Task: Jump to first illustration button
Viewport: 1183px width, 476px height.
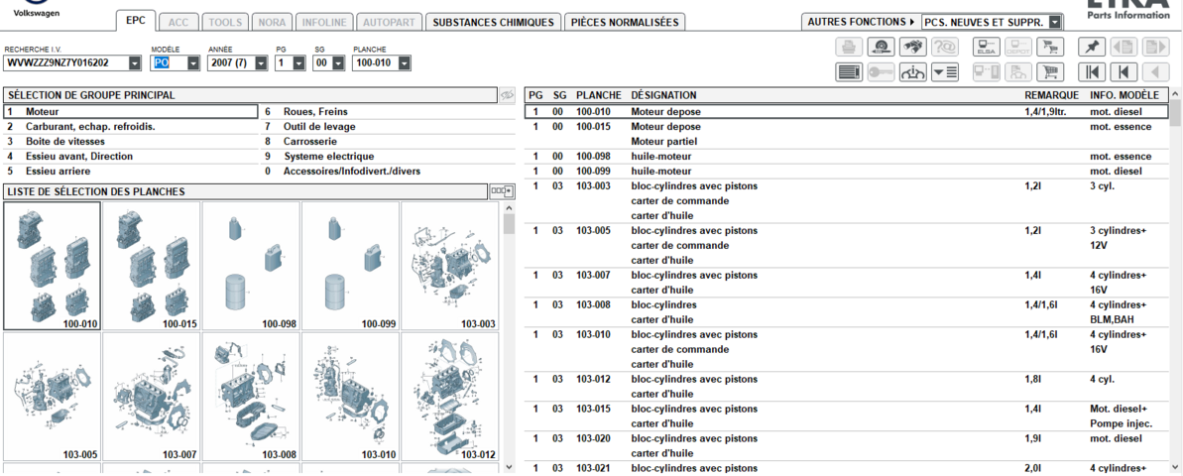Action: [x=1092, y=72]
